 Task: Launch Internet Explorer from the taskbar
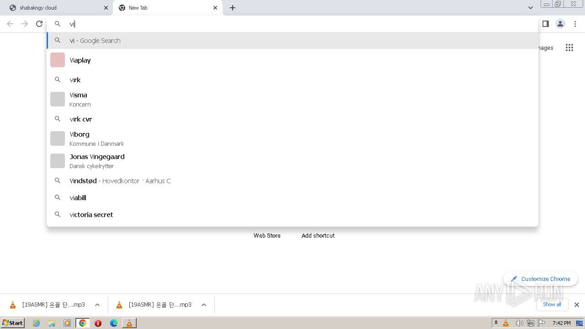[x=36, y=323]
